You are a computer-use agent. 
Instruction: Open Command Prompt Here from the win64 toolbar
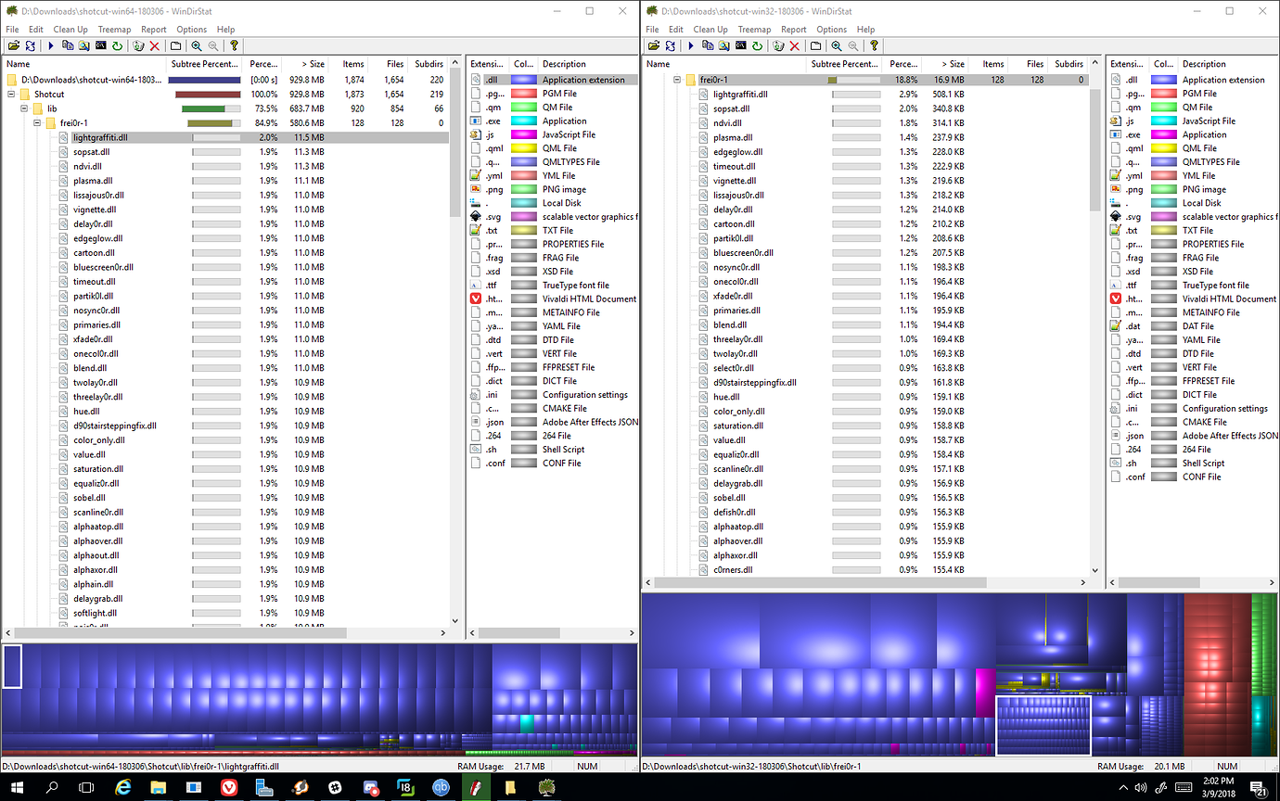pyautogui.click(x=100, y=45)
